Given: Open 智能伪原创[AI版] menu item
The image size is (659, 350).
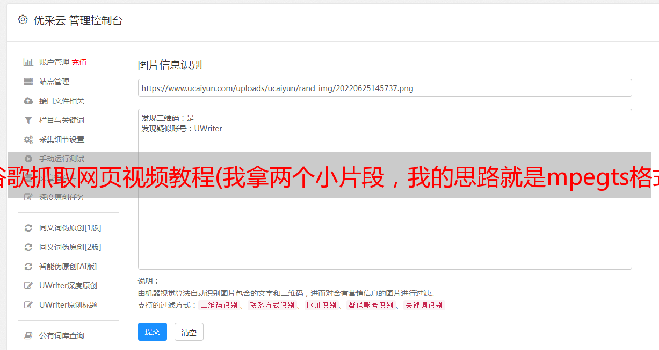Looking at the screenshot, I should pyautogui.click(x=68, y=266).
